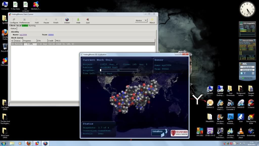Viewport: 259px width, 146px height.
Task: Select the VLC media player icon
Action: [x=241, y=133]
